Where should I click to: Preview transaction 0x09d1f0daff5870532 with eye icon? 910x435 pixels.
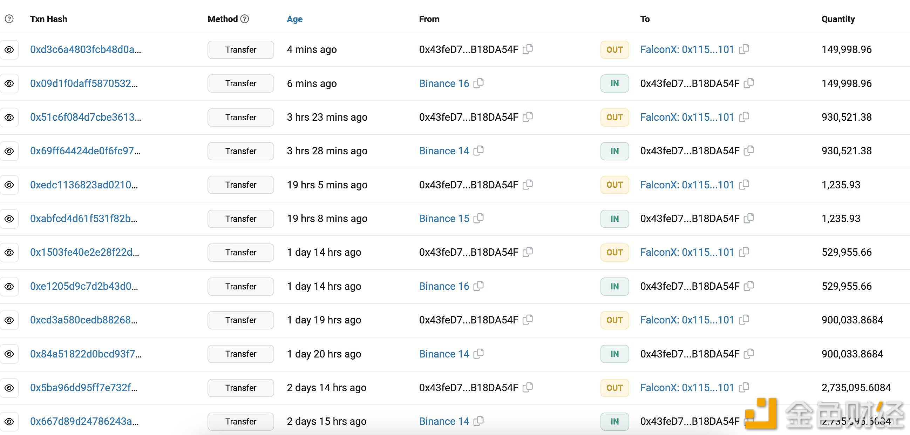tap(9, 83)
